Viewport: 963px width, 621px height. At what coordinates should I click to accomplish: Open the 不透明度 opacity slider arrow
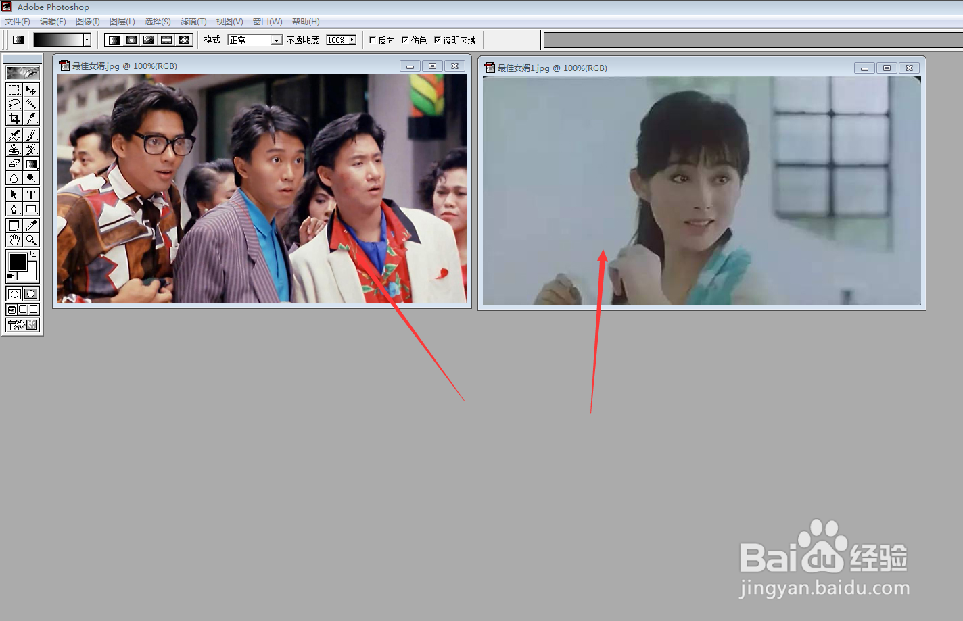(x=352, y=40)
